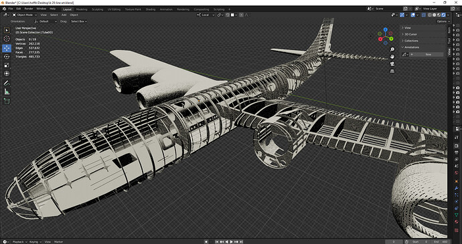Collapse the Annotations panel

423,47
